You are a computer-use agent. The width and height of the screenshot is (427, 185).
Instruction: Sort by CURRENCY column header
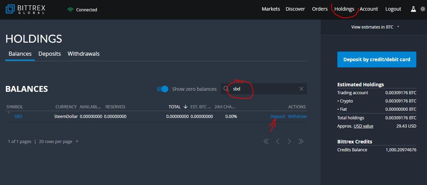click(66, 107)
